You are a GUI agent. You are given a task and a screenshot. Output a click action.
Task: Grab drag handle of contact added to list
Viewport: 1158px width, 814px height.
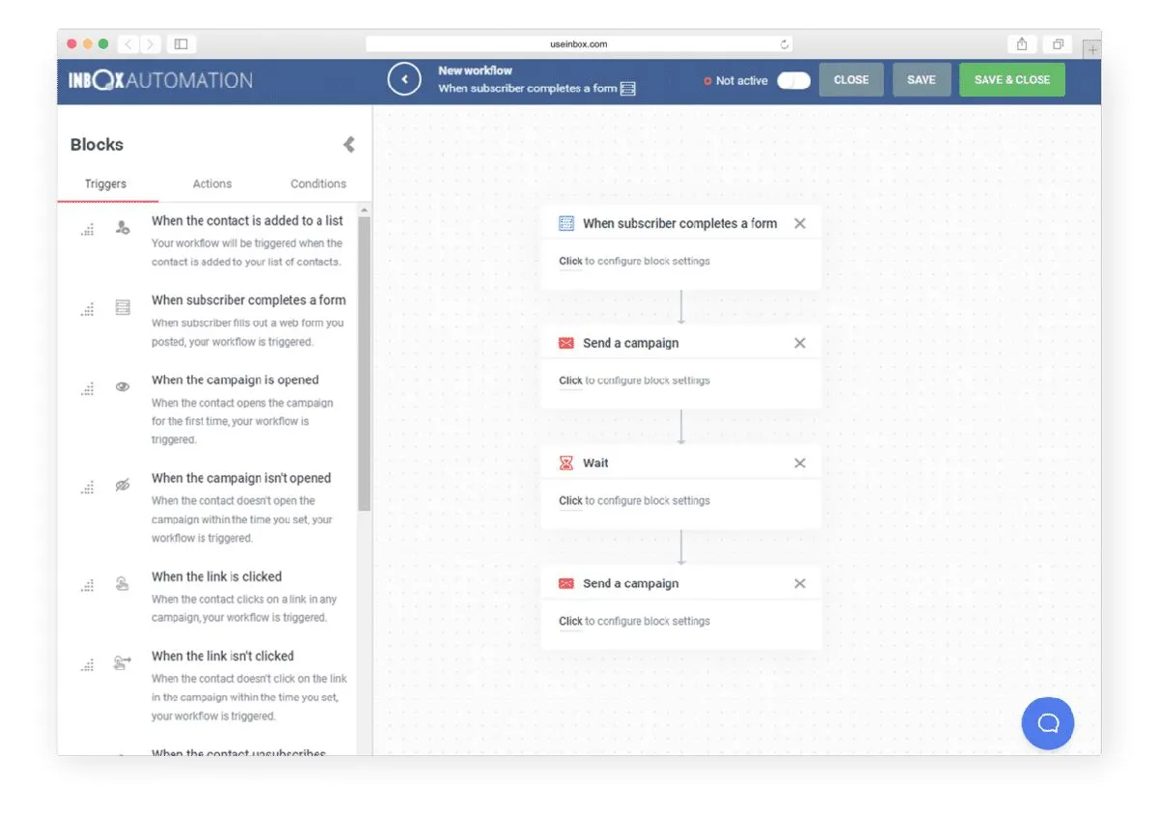tap(88, 230)
